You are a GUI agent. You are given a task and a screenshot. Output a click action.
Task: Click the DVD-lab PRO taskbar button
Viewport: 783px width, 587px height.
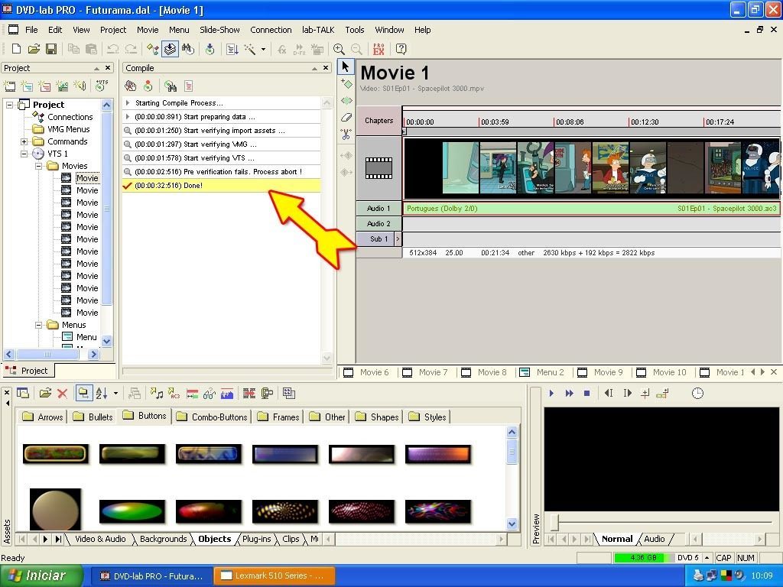pyautogui.click(x=152, y=576)
